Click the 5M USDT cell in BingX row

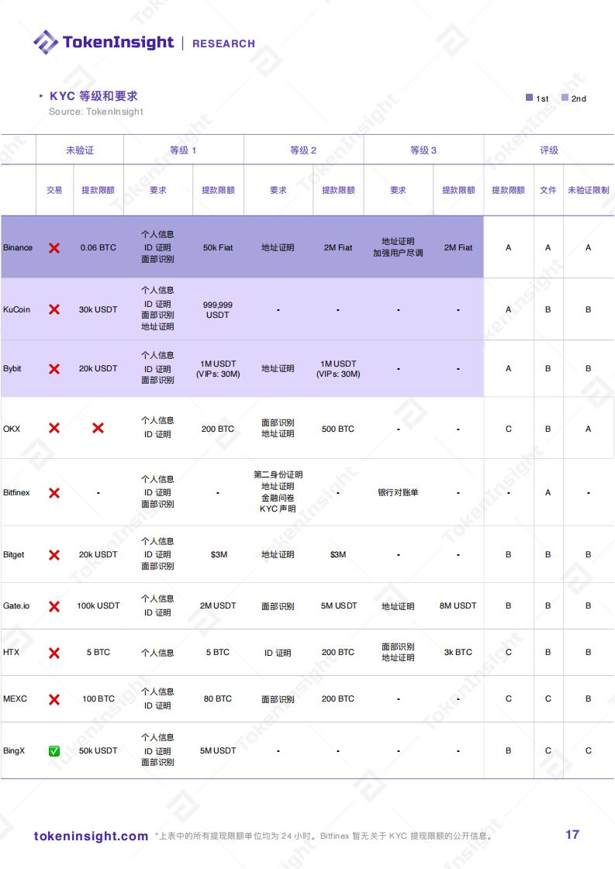[218, 751]
